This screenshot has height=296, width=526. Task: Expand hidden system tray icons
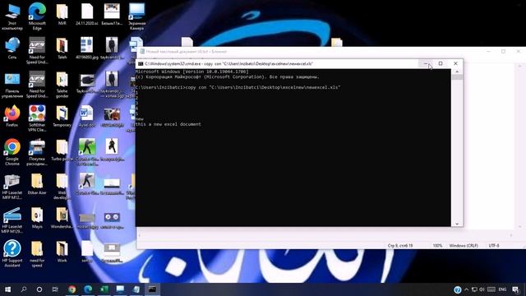point(466,289)
